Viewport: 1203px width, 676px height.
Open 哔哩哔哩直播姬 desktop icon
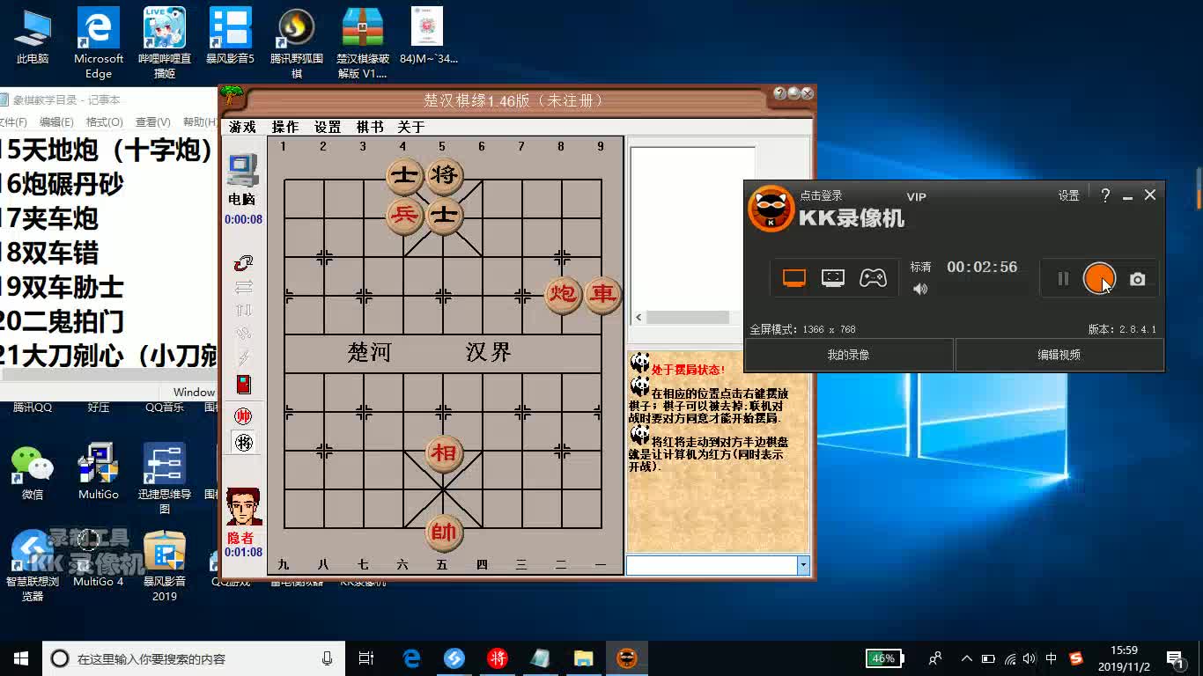point(165,42)
